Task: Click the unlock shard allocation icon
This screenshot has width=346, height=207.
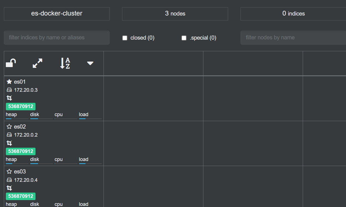Action: (11, 63)
